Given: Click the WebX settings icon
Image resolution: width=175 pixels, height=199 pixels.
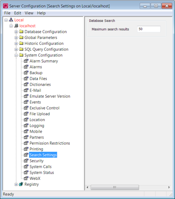Looking at the screenshot, I should click(x=26, y=178).
